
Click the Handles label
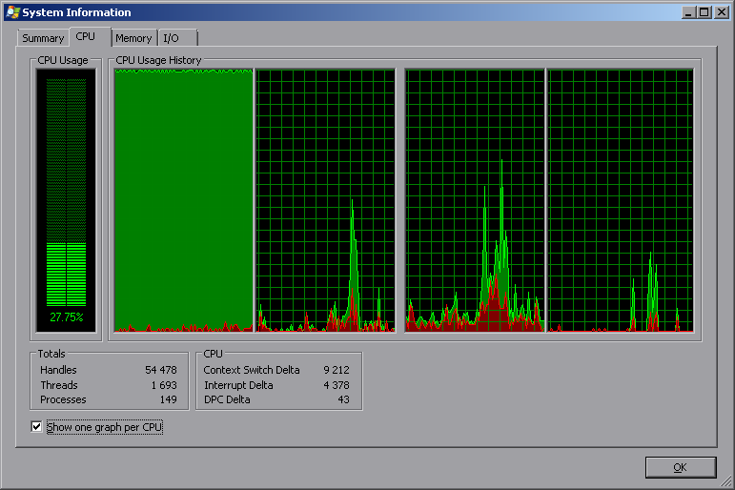click(58, 370)
